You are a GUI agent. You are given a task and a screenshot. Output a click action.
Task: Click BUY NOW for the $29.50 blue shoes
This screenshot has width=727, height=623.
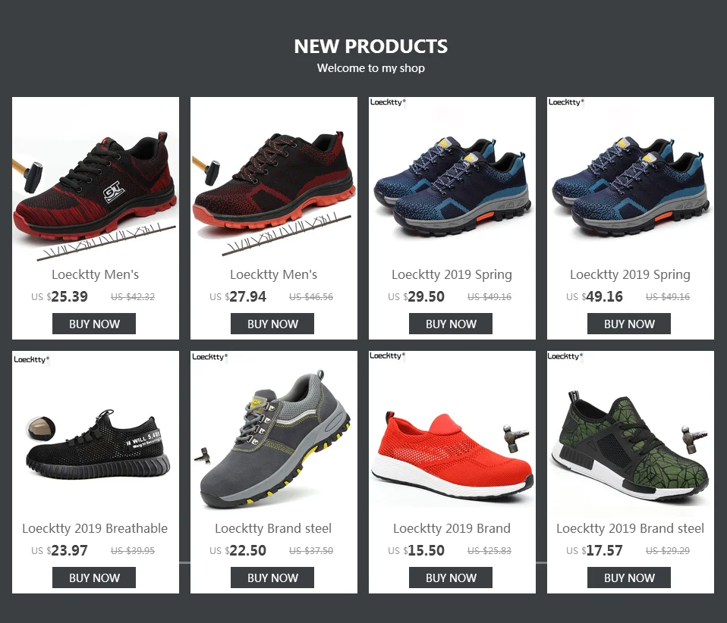pyautogui.click(x=451, y=324)
